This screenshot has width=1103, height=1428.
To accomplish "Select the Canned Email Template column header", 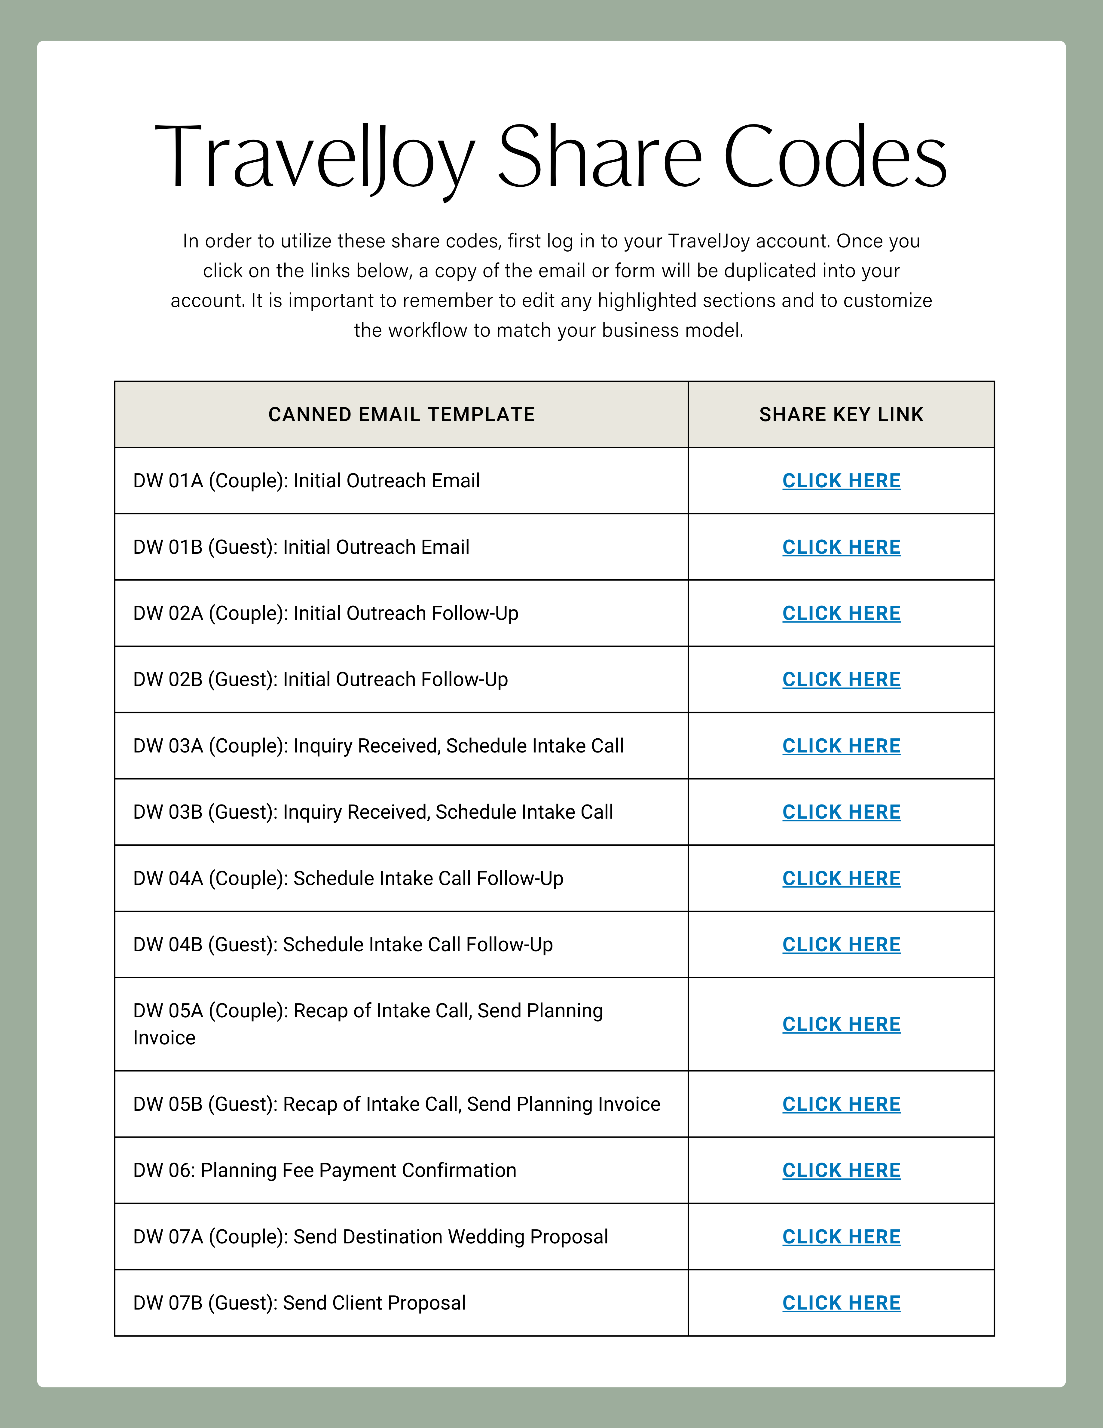I will click(402, 415).
